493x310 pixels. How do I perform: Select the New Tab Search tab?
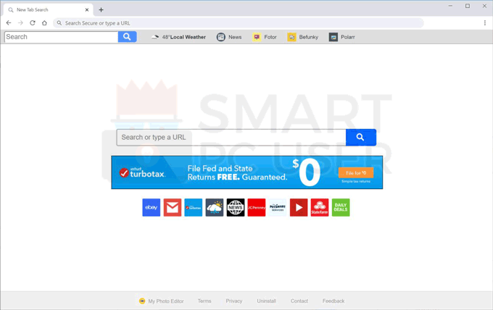[x=43, y=10]
